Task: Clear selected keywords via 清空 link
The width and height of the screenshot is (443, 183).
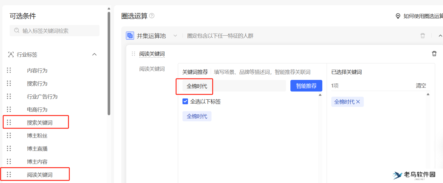Action: 421,85
